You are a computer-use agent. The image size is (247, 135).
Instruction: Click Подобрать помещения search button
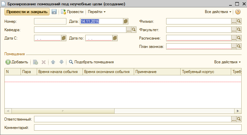pos(91,62)
